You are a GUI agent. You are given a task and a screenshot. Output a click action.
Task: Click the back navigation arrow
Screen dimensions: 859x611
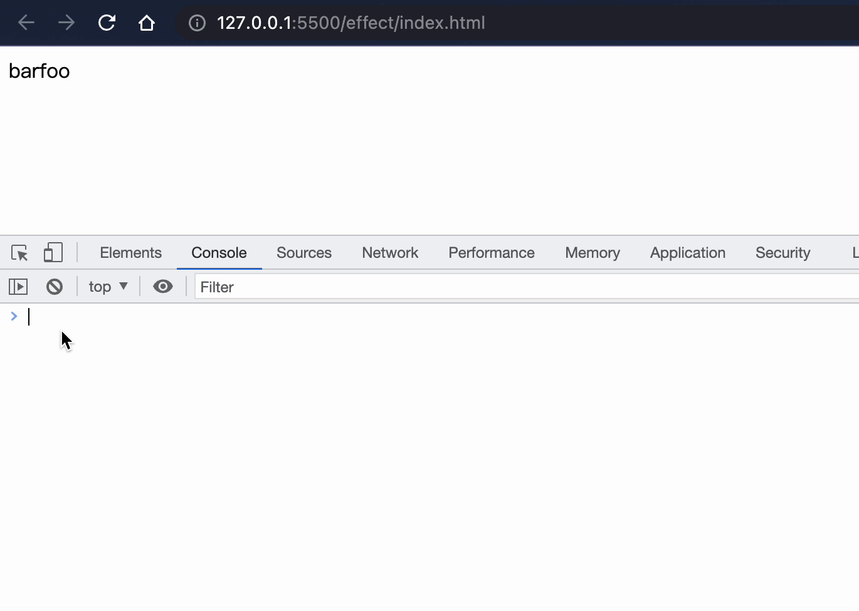[26, 23]
